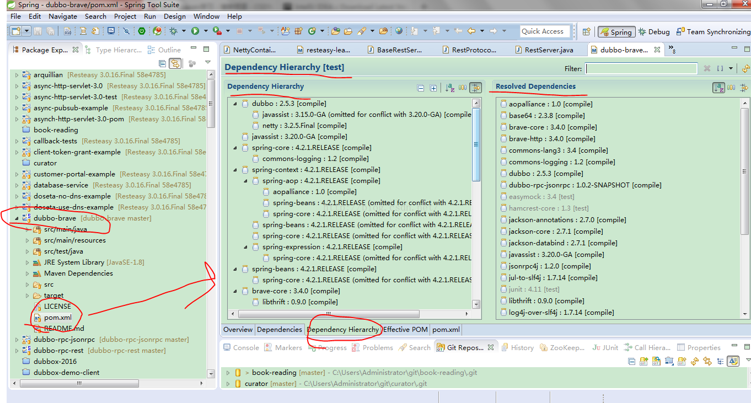Viewport: 751px width, 403px height.
Task: Expand the Maven Dependencies node
Action: coord(28,273)
